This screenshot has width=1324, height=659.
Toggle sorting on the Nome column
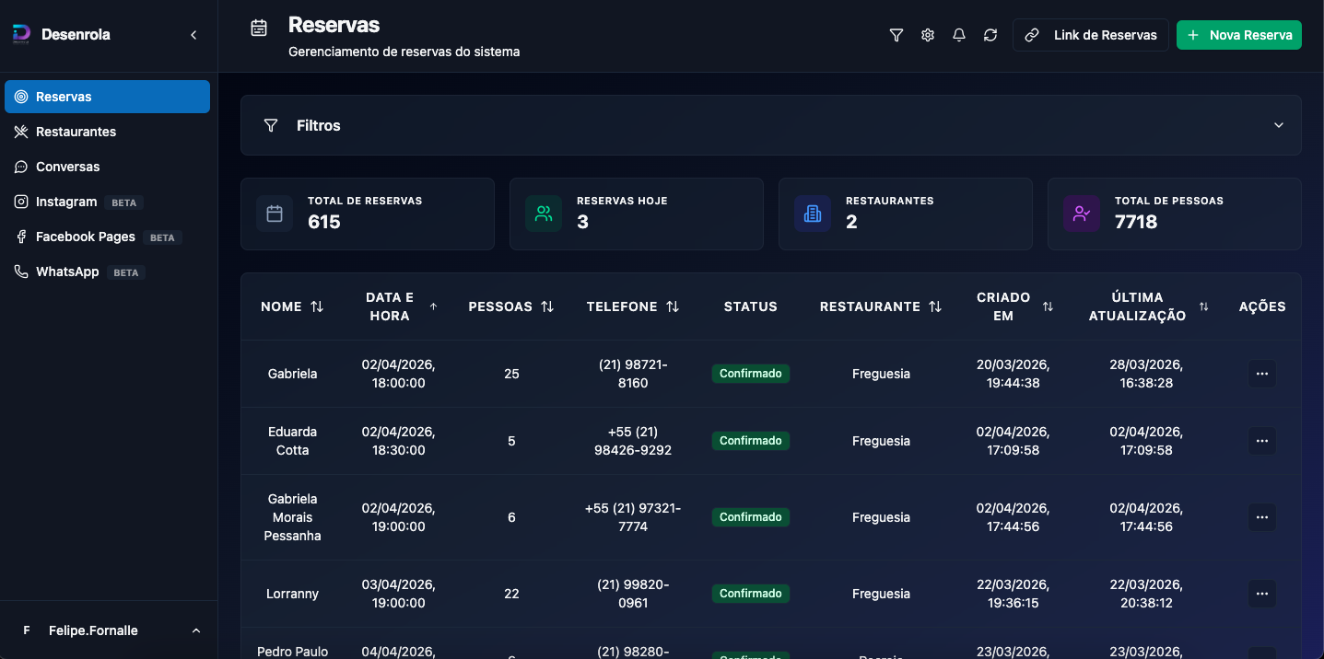[319, 306]
